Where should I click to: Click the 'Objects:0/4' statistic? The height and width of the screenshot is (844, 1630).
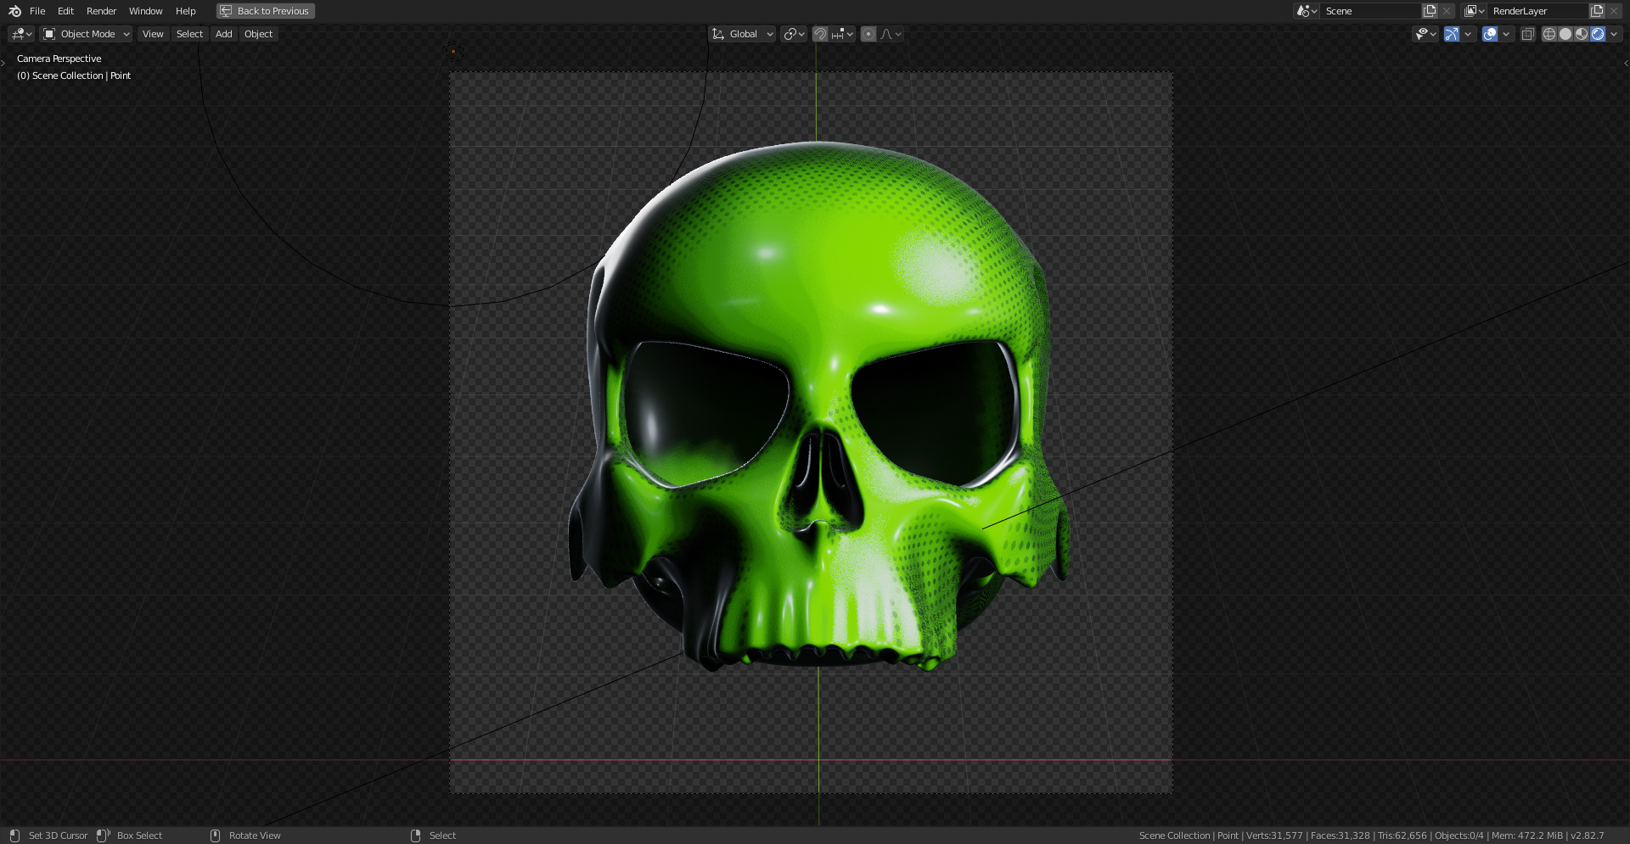coord(1459,836)
